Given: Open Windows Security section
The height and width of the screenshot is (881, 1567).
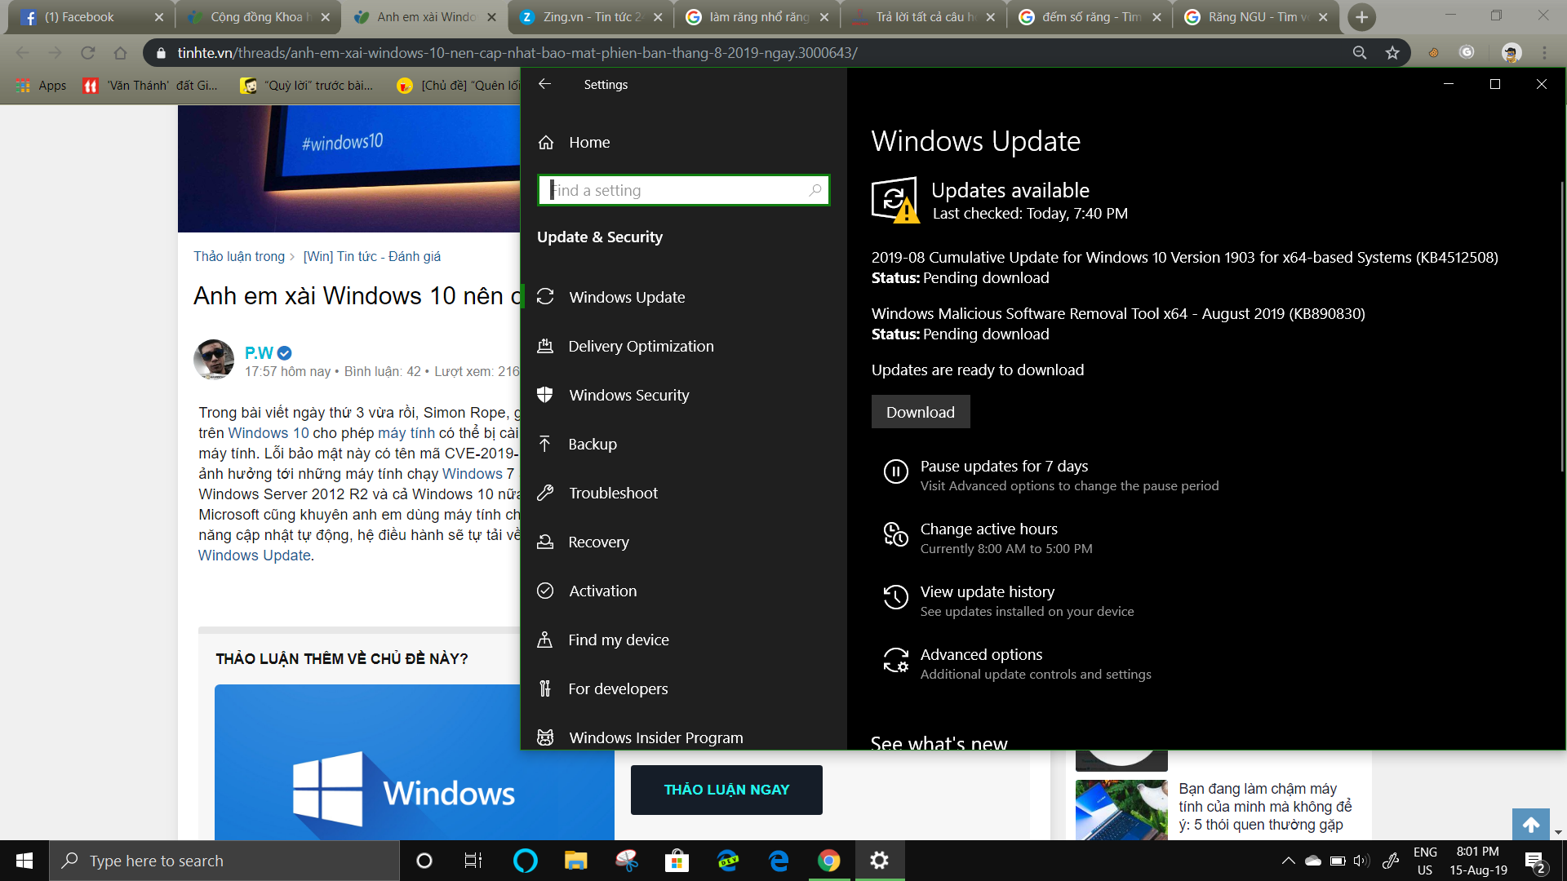Looking at the screenshot, I should click(628, 395).
